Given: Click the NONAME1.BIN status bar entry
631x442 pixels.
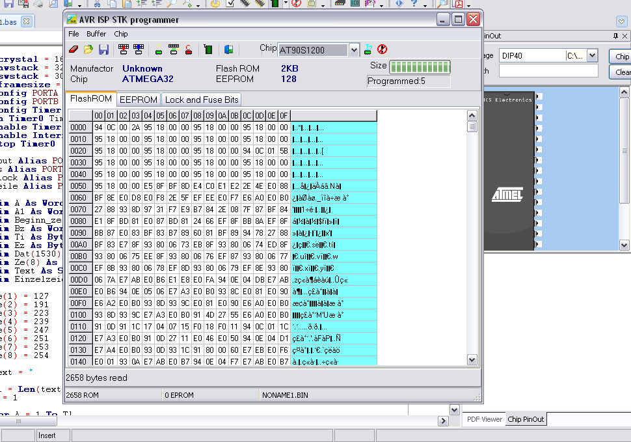Looking at the screenshot, I should pos(285,395).
